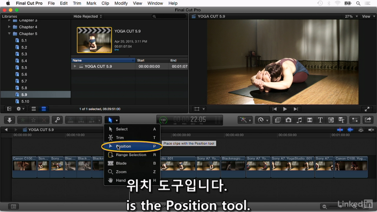This screenshot has width=377, height=212.
Task: Open the Apple menu
Action: pyautogui.click(x=8, y=3)
